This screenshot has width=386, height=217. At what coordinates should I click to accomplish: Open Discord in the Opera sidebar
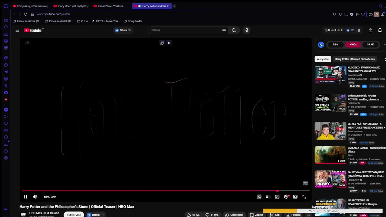pos(6,93)
